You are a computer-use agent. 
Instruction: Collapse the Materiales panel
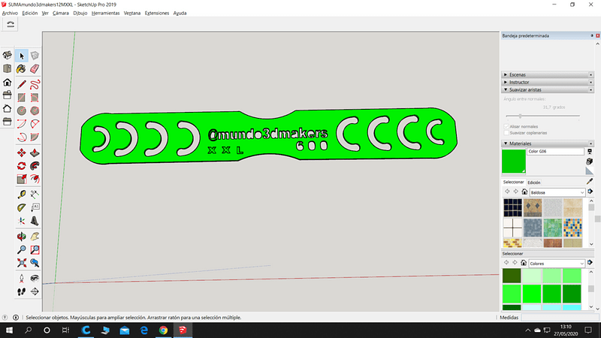tap(548, 143)
